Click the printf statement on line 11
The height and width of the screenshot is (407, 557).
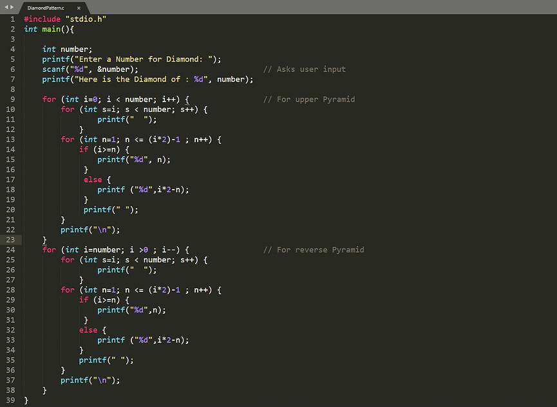click(127, 120)
